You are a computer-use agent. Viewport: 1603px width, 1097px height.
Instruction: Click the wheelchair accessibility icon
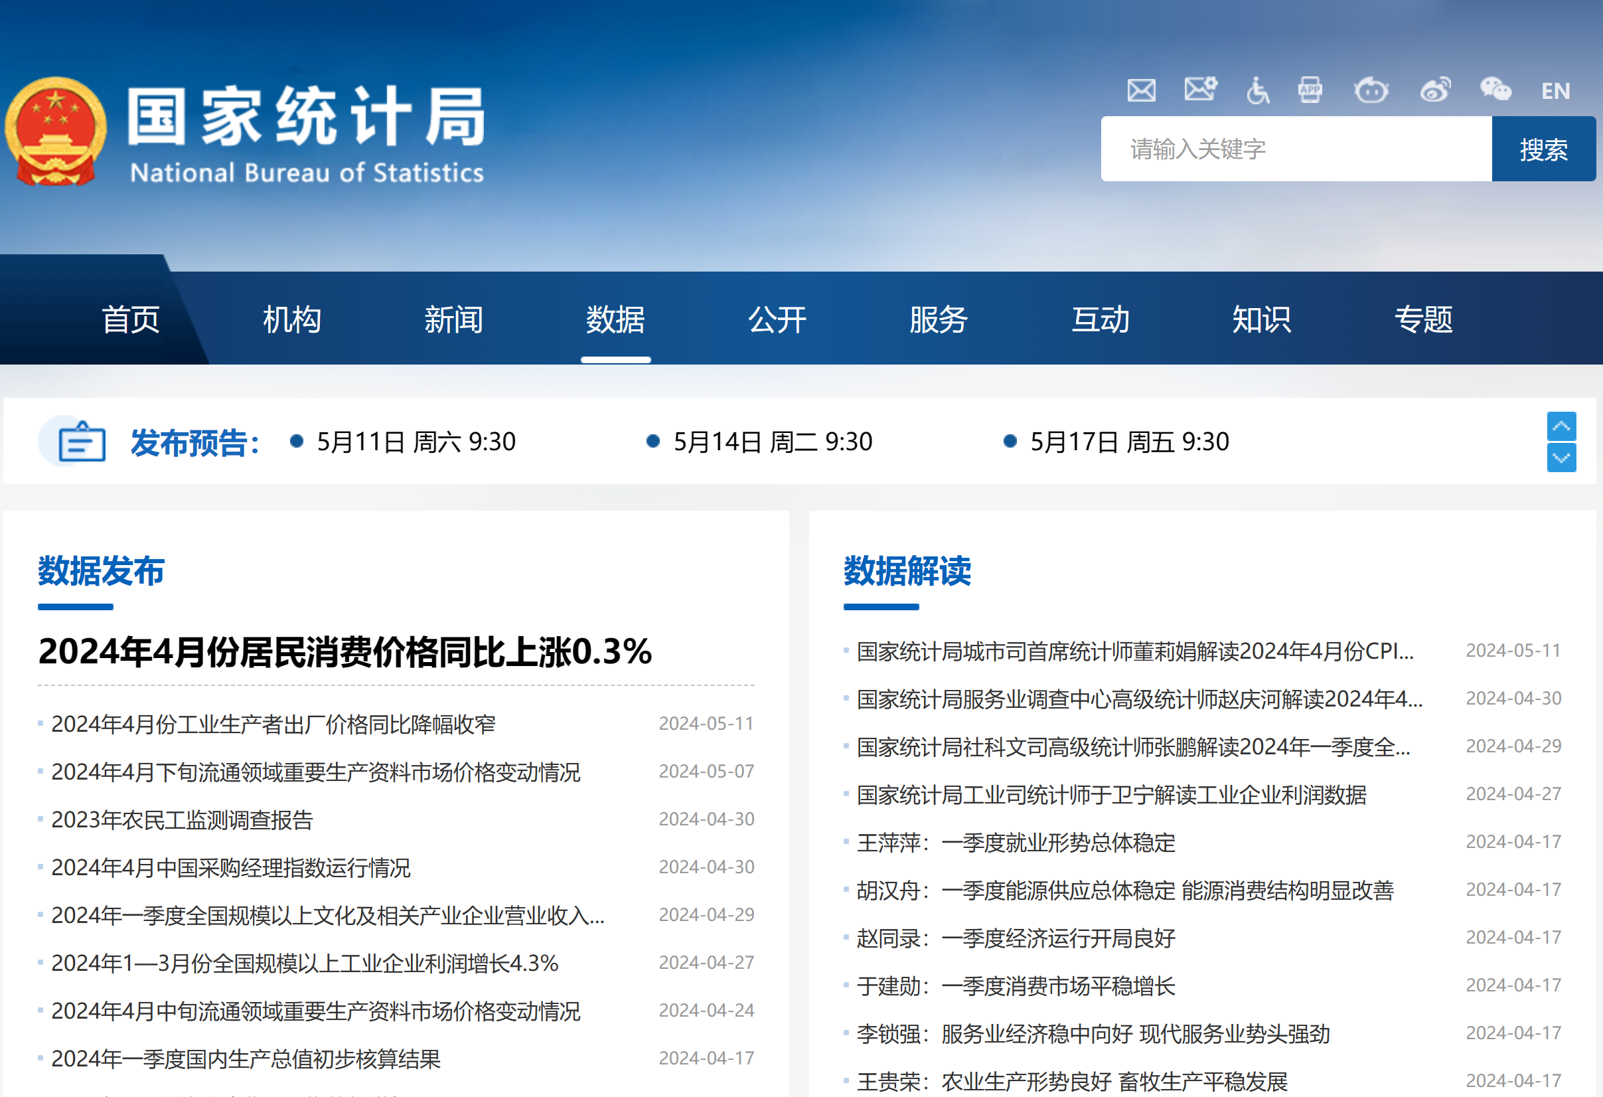(x=1257, y=90)
